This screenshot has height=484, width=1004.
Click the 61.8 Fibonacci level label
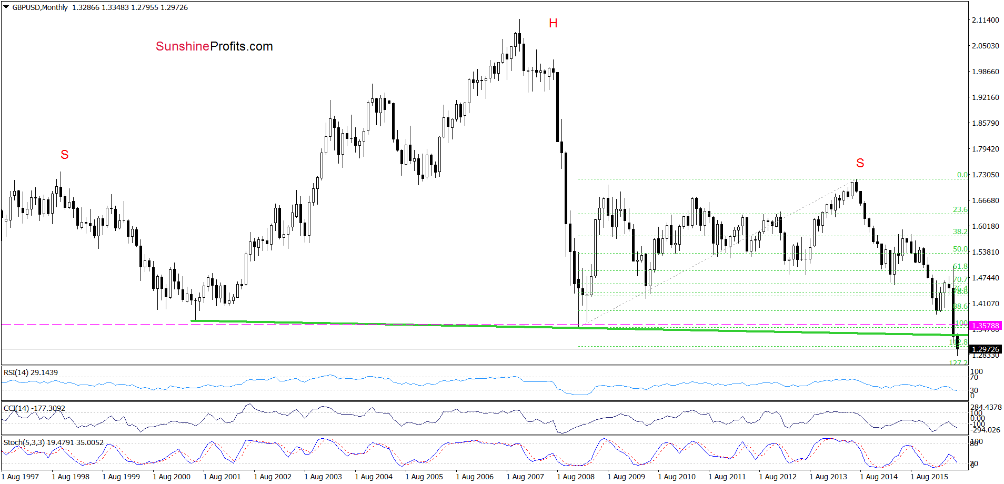coord(960,267)
